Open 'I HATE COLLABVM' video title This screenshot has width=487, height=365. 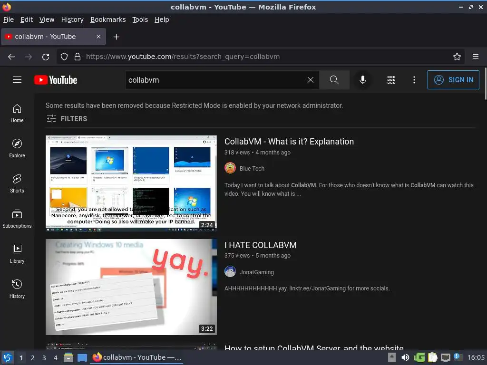[x=261, y=245]
